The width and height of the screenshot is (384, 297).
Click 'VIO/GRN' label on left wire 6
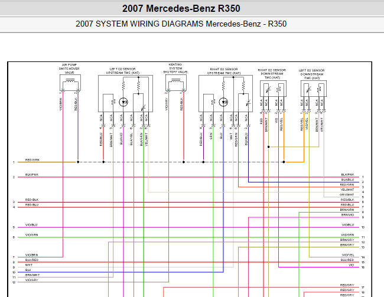pyautogui.click(x=31, y=235)
